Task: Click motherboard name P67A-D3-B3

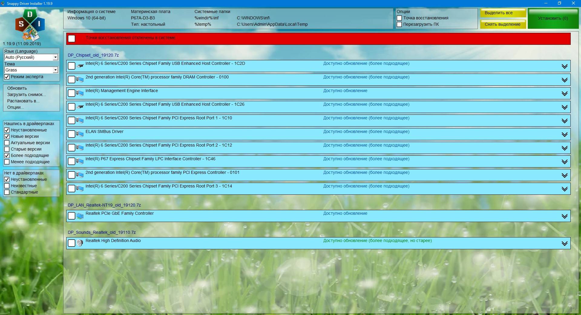Action: point(143,18)
